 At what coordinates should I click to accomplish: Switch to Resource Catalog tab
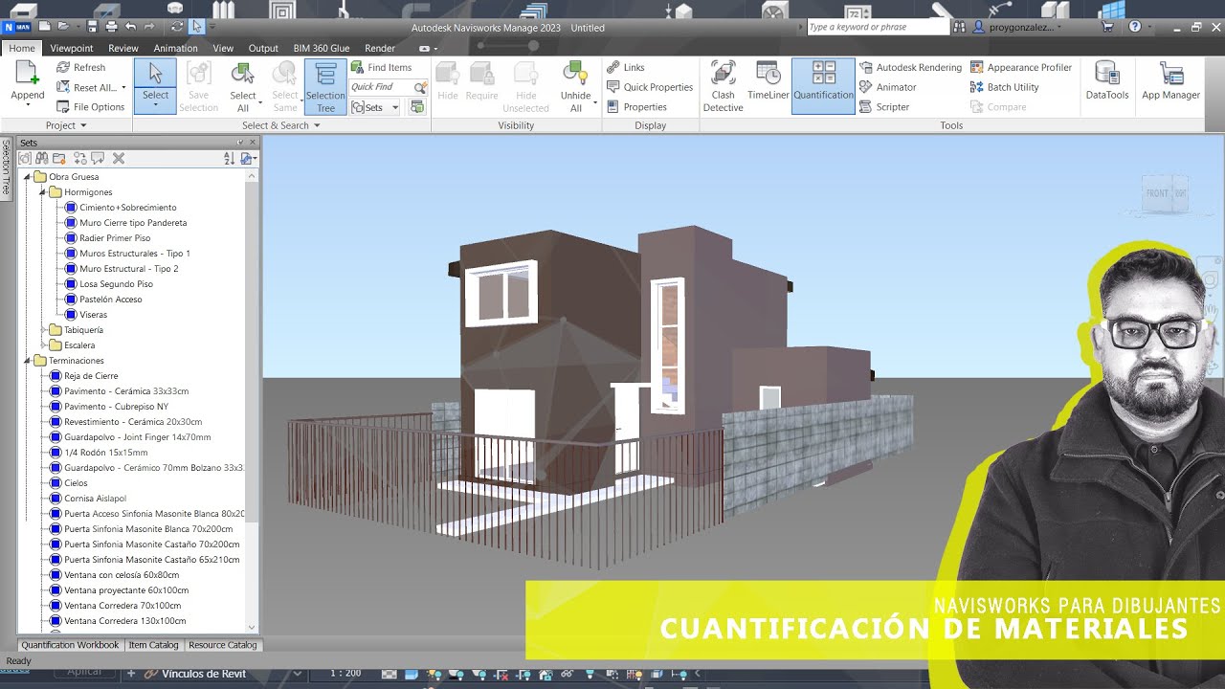222,645
